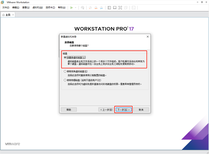The height and width of the screenshot is (154, 209).
Task: Click the Unity mode toolbar icon
Action: pyautogui.click(x=126, y=8)
